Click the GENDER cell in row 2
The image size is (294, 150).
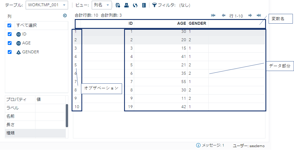click(x=198, y=40)
